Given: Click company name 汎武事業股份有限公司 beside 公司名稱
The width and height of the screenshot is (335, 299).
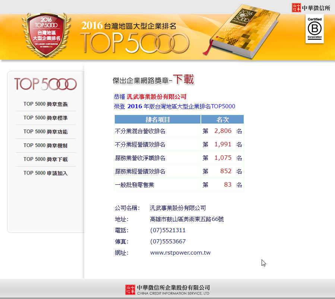Looking at the screenshot, I should (x=178, y=208).
